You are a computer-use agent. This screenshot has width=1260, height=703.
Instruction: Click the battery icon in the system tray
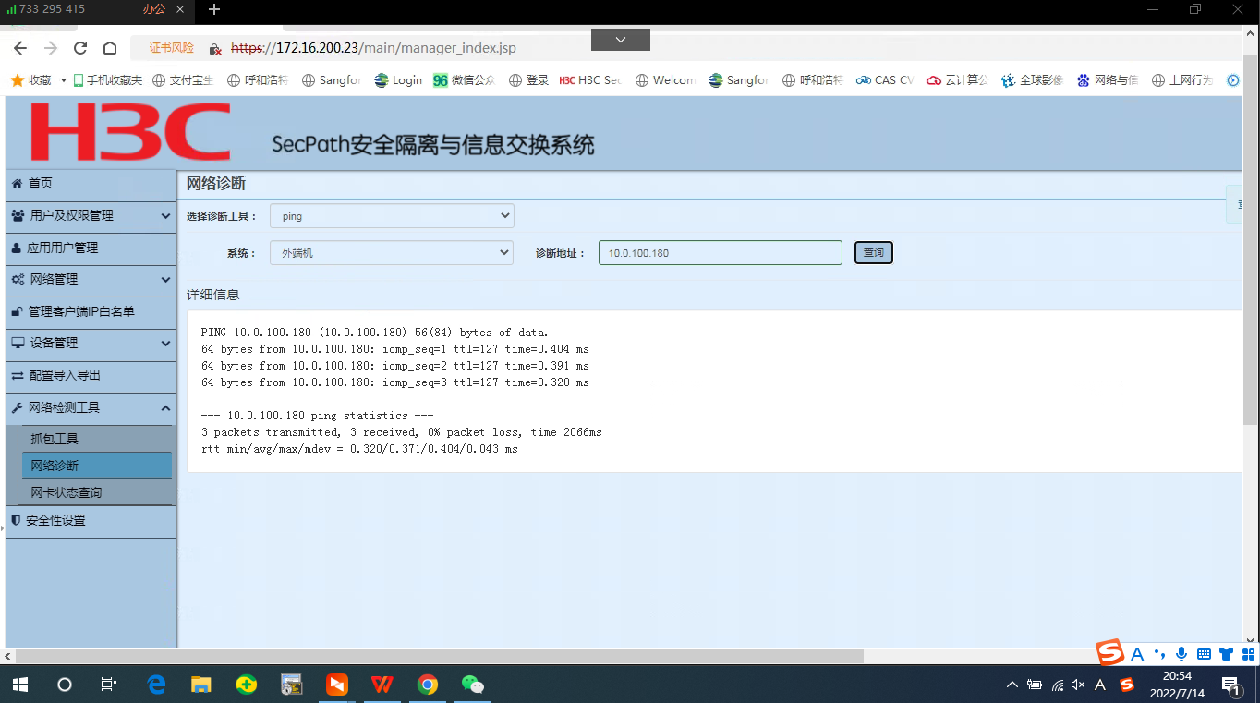pos(1035,685)
